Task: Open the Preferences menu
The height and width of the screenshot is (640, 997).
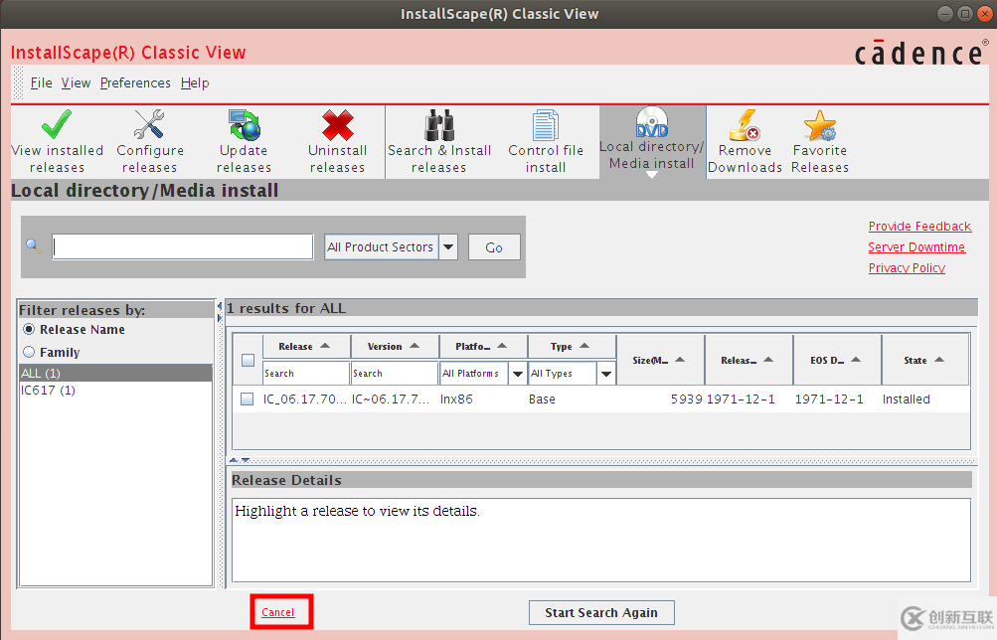Action: point(135,82)
